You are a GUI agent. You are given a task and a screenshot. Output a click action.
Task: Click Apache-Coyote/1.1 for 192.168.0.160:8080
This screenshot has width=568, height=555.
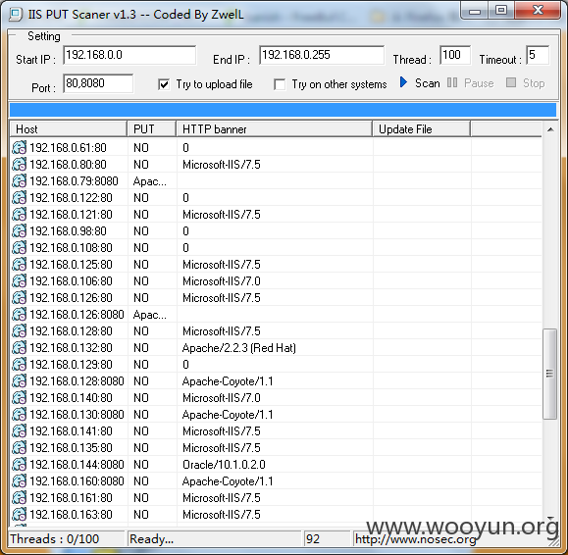[x=228, y=481]
